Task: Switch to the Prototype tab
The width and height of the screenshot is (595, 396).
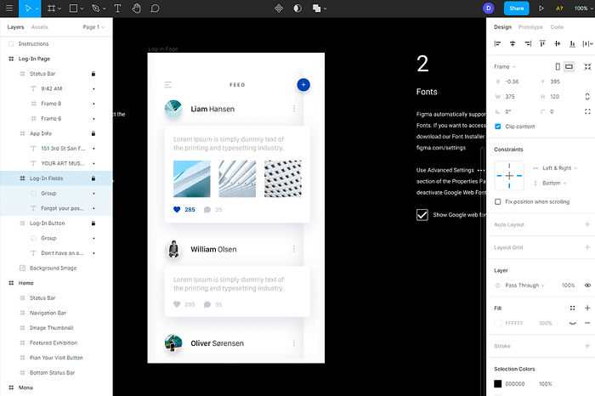Action: [x=530, y=27]
